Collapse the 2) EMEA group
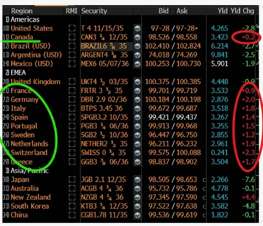263x226 pixels. click(x=15, y=73)
